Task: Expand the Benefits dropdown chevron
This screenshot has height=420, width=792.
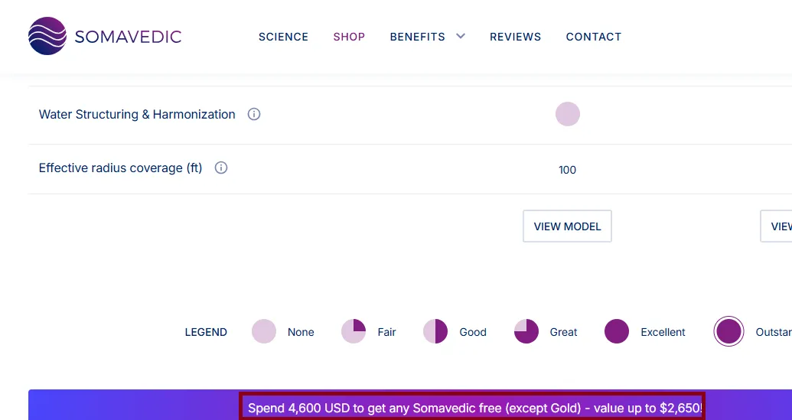Action: point(460,36)
